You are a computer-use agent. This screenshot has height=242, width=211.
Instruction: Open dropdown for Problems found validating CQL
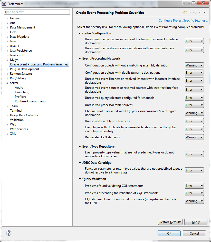(x=194, y=186)
